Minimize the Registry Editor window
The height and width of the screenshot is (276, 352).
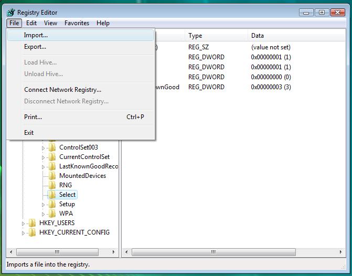(x=306, y=13)
